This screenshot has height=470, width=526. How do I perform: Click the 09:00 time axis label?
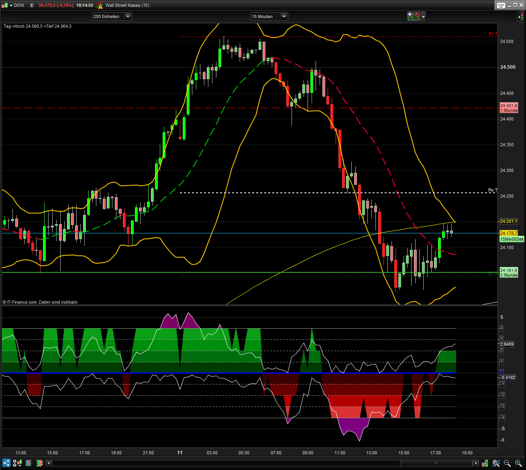coord(308,453)
